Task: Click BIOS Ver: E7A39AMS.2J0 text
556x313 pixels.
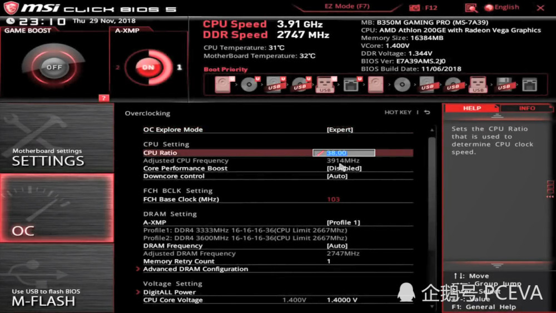Action: (x=403, y=61)
